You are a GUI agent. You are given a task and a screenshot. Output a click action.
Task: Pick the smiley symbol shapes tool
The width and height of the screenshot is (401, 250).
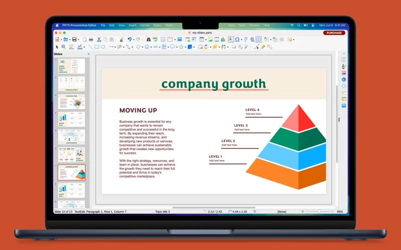[147, 47]
